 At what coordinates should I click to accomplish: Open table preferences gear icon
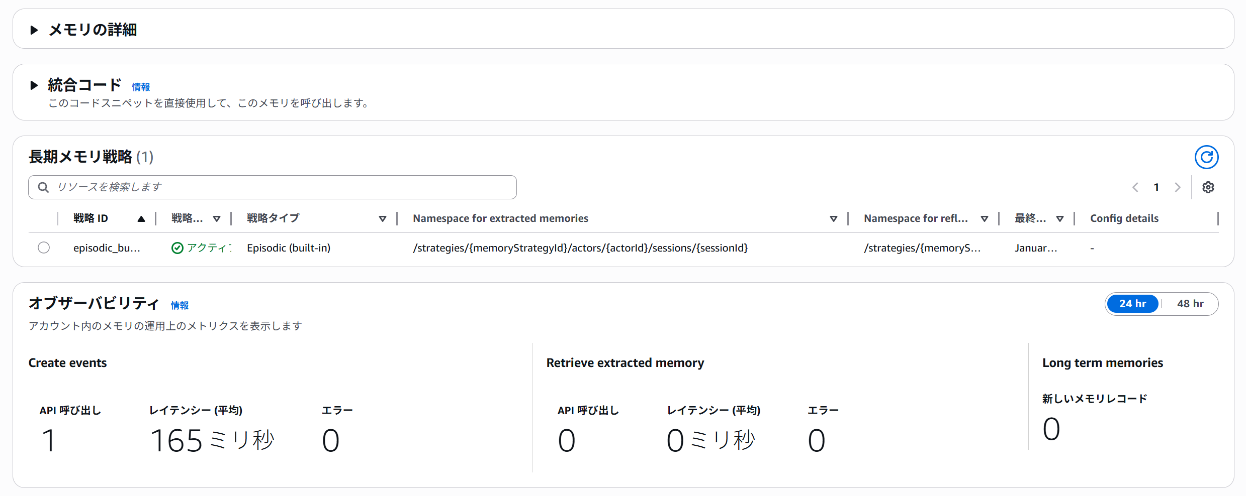tap(1208, 187)
